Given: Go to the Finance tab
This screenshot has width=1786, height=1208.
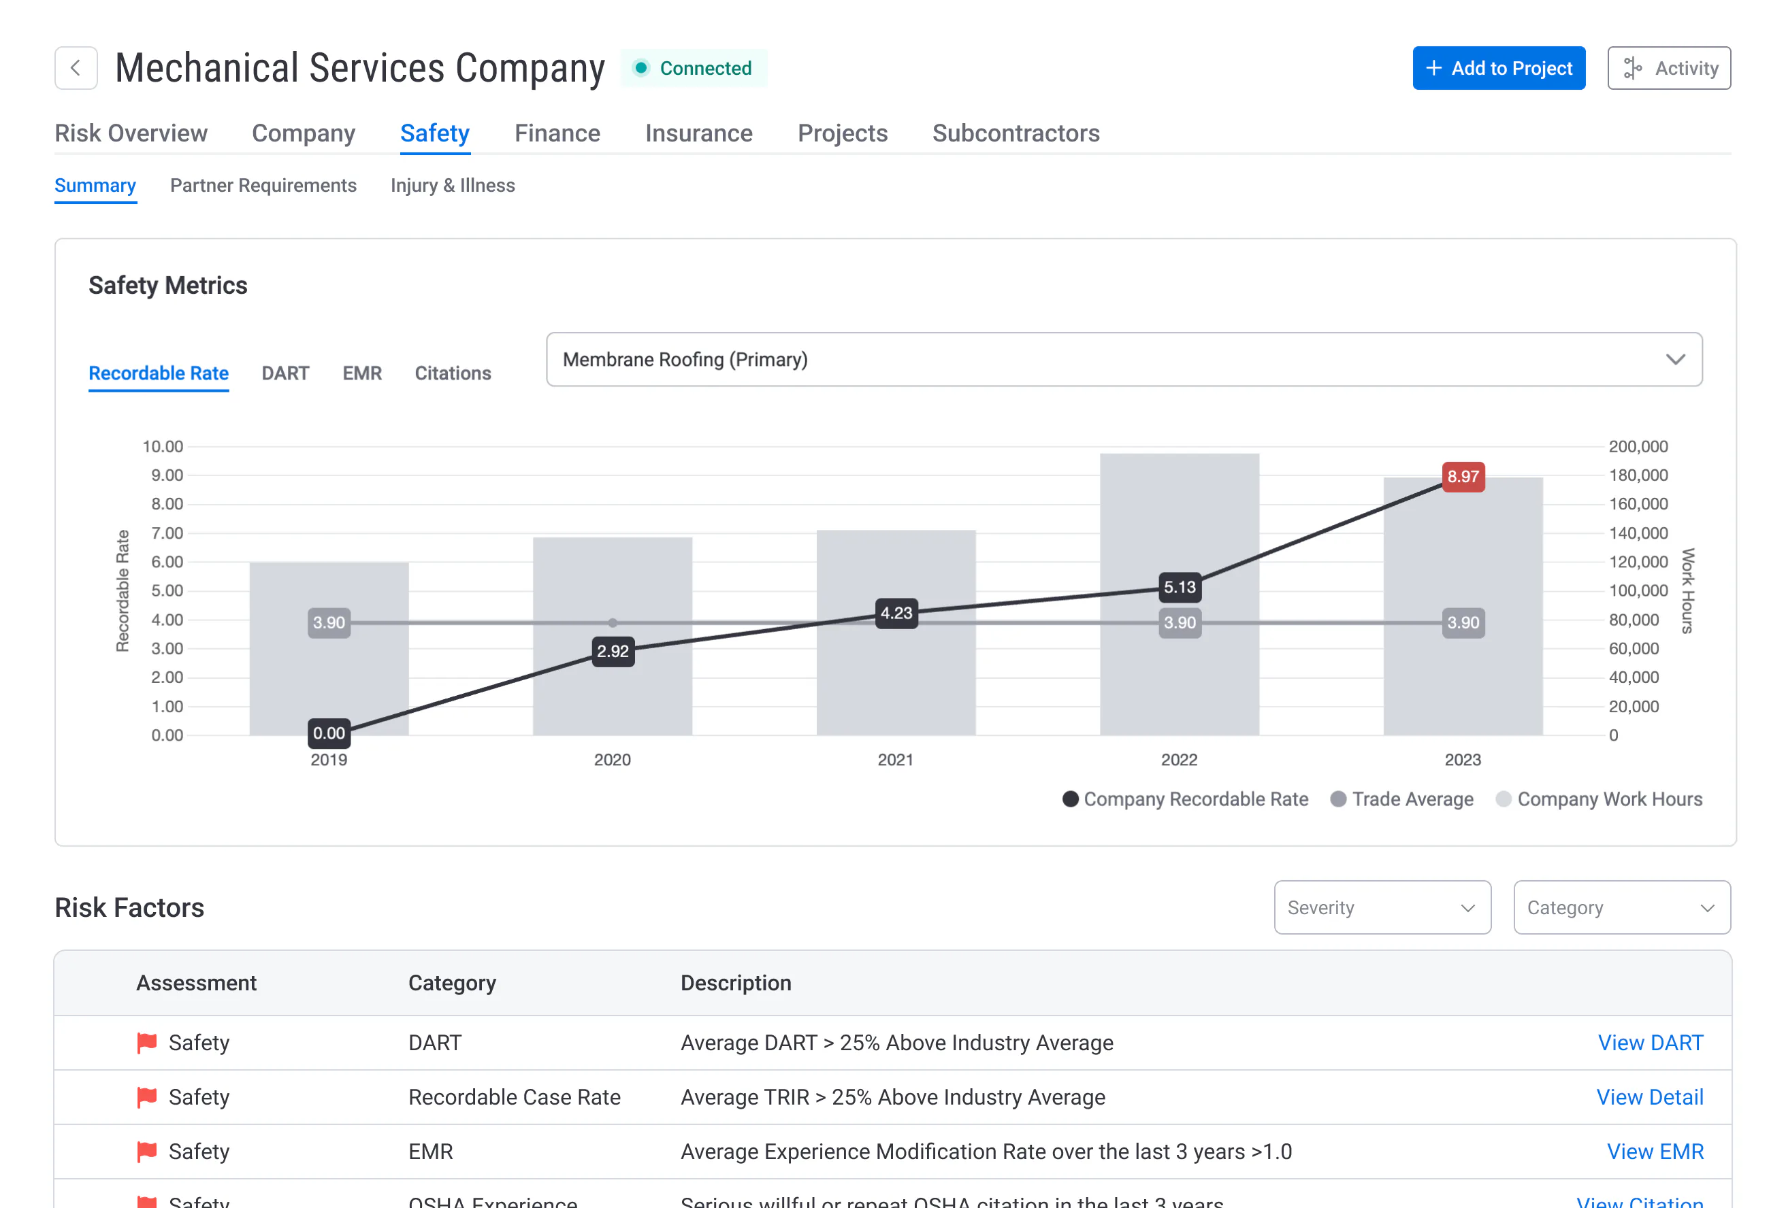Looking at the screenshot, I should (x=557, y=133).
